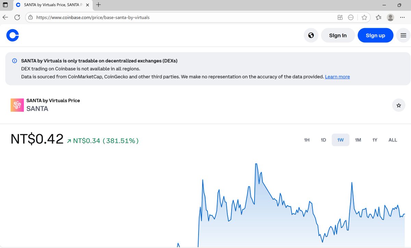Open tab actions menu icon
The image size is (411, 248).
coord(5,5)
